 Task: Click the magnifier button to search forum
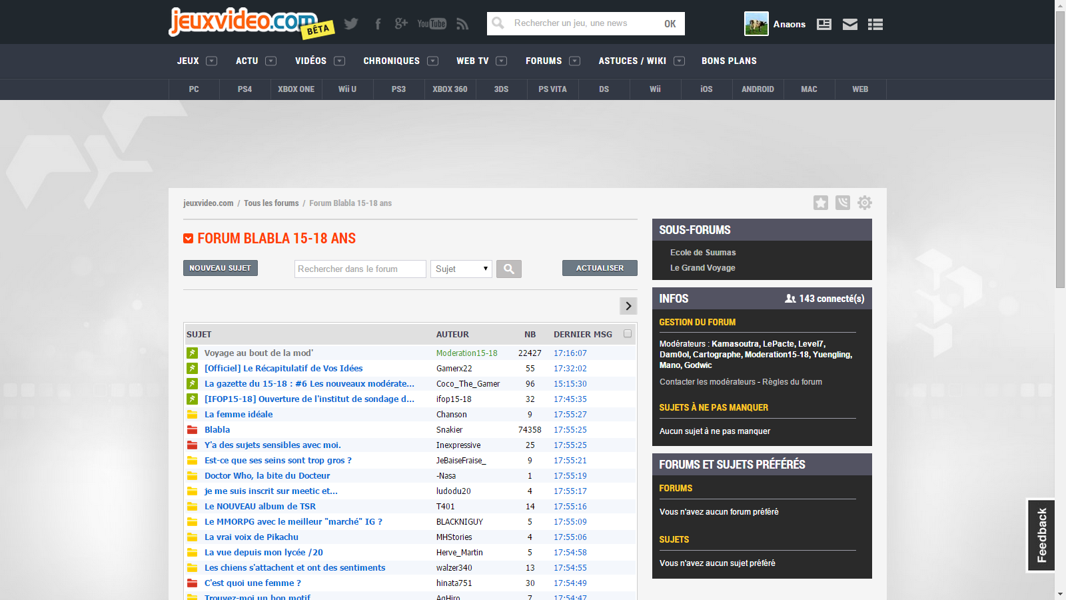pos(509,269)
